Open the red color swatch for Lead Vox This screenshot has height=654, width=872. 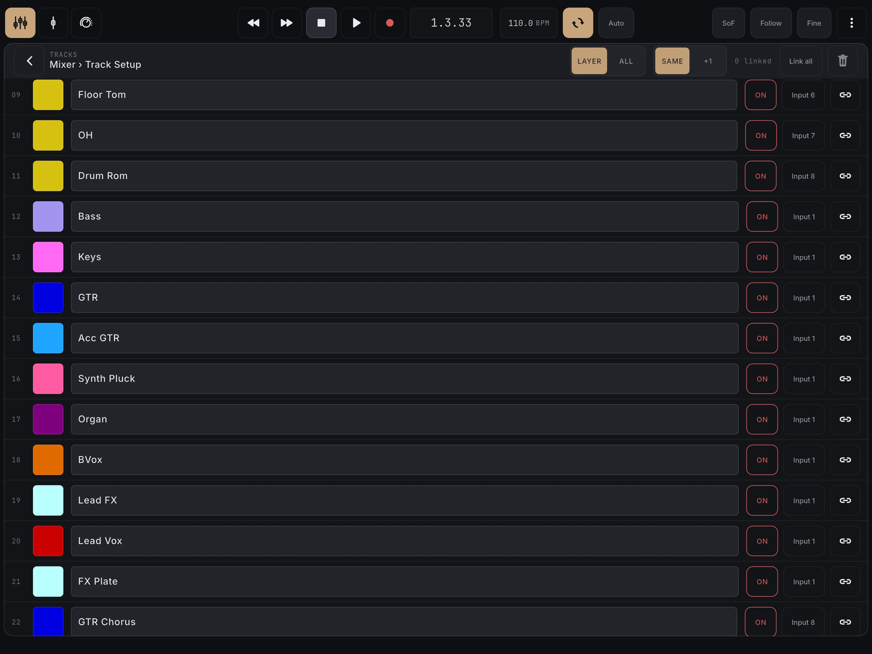tap(48, 541)
